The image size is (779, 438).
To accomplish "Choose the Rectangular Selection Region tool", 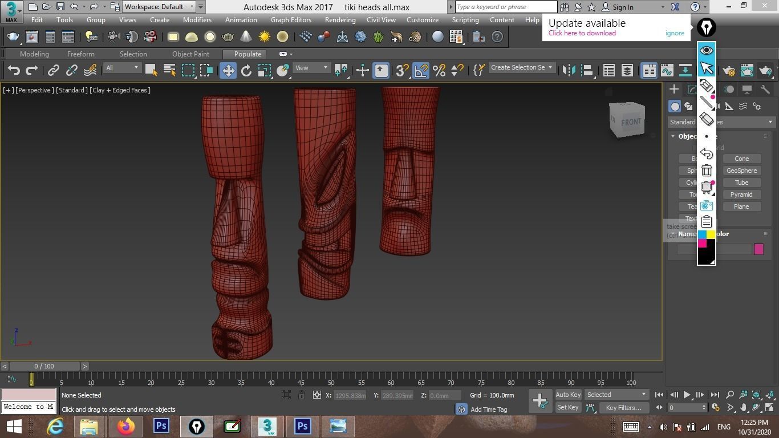I will point(188,70).
